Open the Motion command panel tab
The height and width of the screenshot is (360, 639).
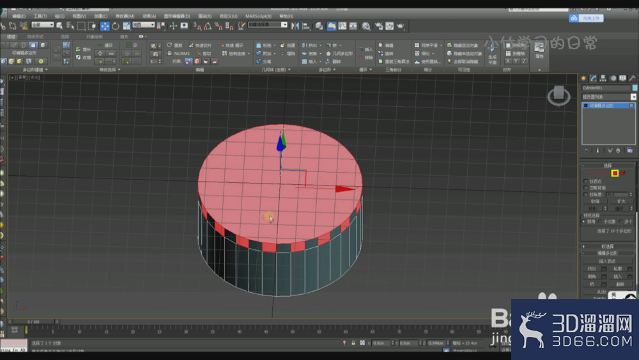613,78
